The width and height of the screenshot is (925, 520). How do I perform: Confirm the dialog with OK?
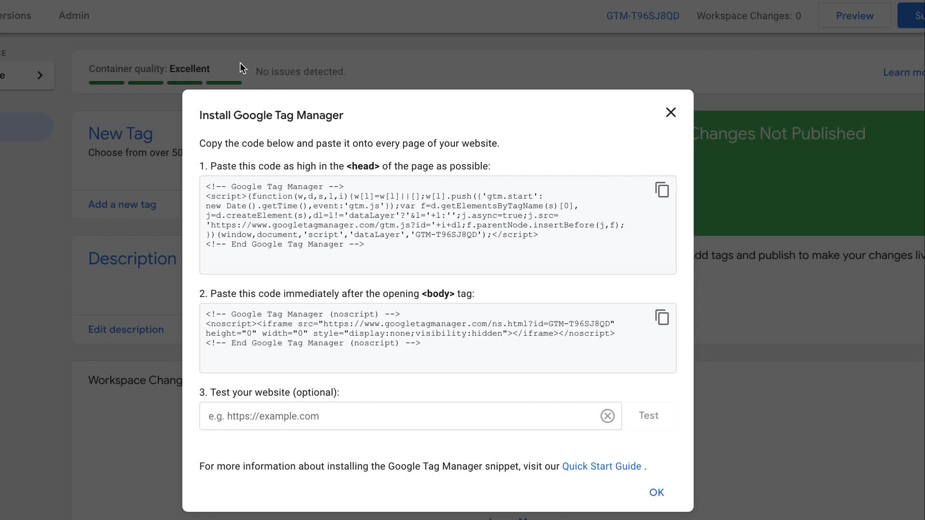[656, 492]
